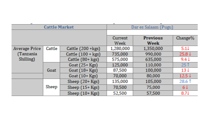This screenshot has height=118, width=211.
Task: Click the red down arrow beside 12.5
Action: click(190, 76)
